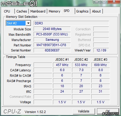Click tRC value 27
121x116 pixels.
(81, 91)
